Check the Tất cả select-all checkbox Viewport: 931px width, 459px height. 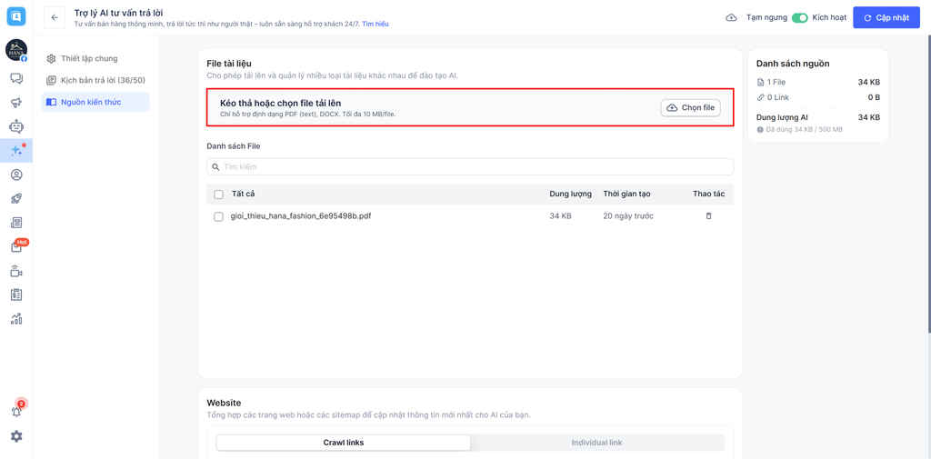pyautogui.click(x=218, y=195)
